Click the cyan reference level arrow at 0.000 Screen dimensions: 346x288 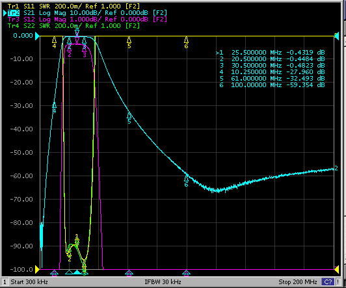[x=37, y=36]
